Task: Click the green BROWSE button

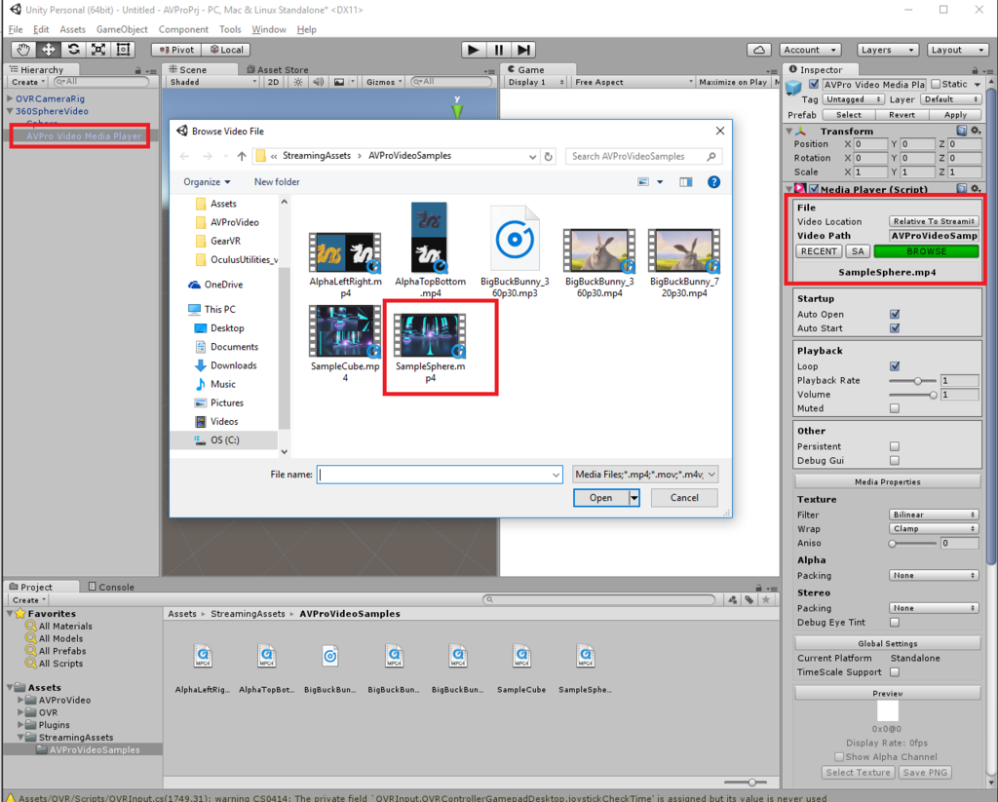Action: point(926,251)
